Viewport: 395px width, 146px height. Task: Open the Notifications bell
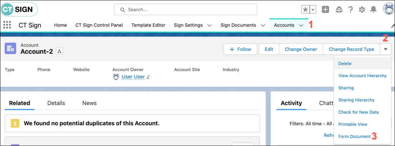tap(374, 10)
